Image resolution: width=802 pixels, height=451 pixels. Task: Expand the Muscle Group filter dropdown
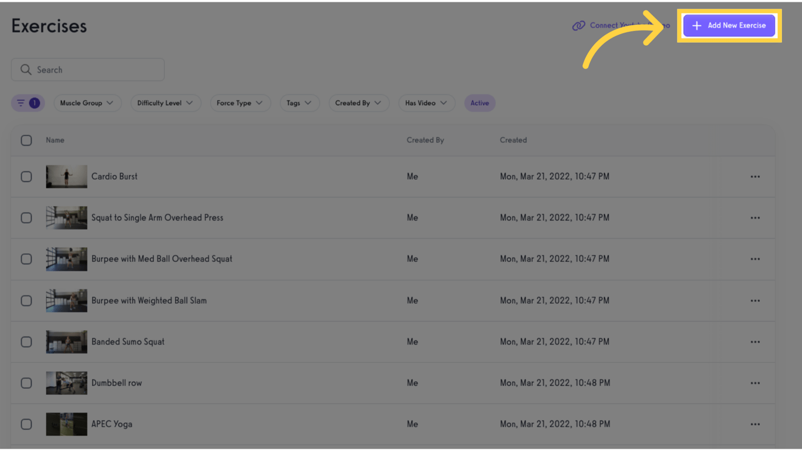pyautogui.click(x=87, y=103)
